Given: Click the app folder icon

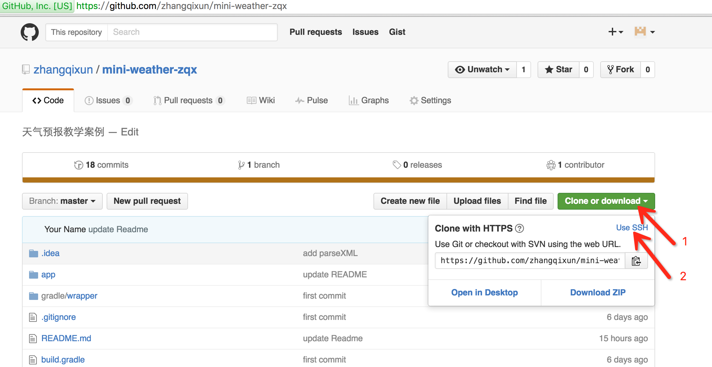Looking at the screenshot, I should click(x=34, y=275).
